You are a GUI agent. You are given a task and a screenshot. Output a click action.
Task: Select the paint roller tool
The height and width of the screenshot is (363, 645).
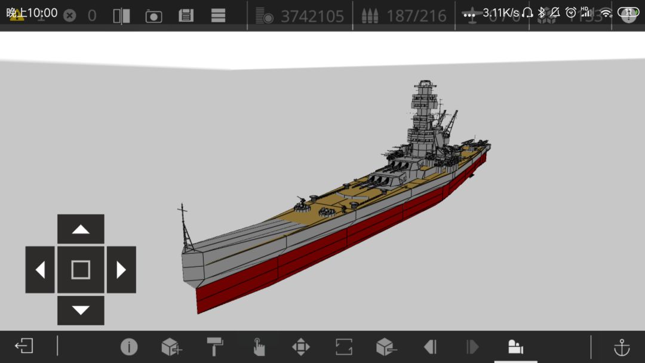(x=215, y=347)
